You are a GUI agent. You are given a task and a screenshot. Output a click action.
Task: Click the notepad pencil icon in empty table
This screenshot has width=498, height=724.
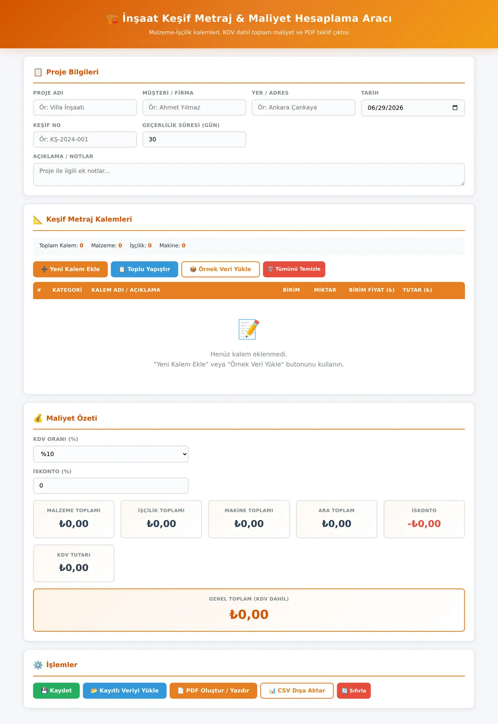(x=249, y=329)
